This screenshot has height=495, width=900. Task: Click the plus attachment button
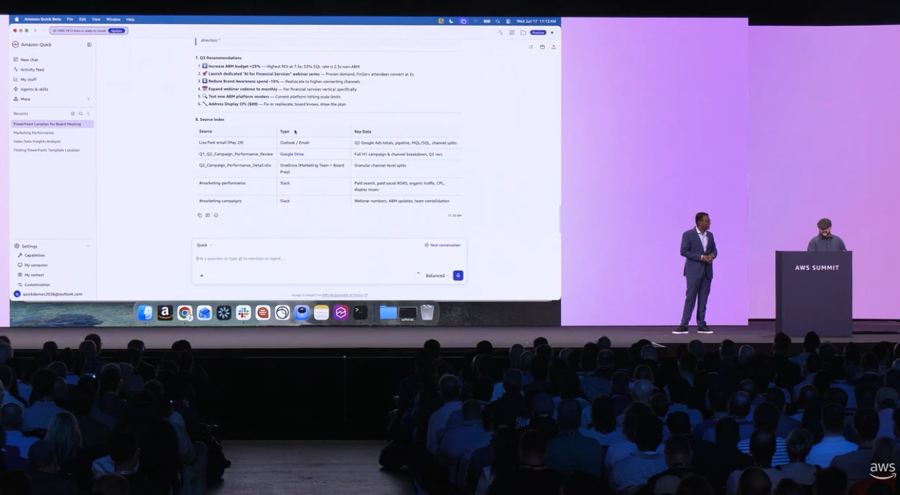coord(201,276)
